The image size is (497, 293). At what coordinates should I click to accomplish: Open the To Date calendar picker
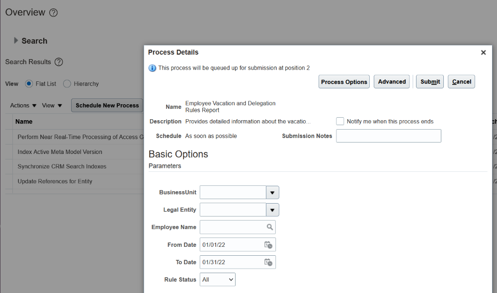click(x=268, y=262)
